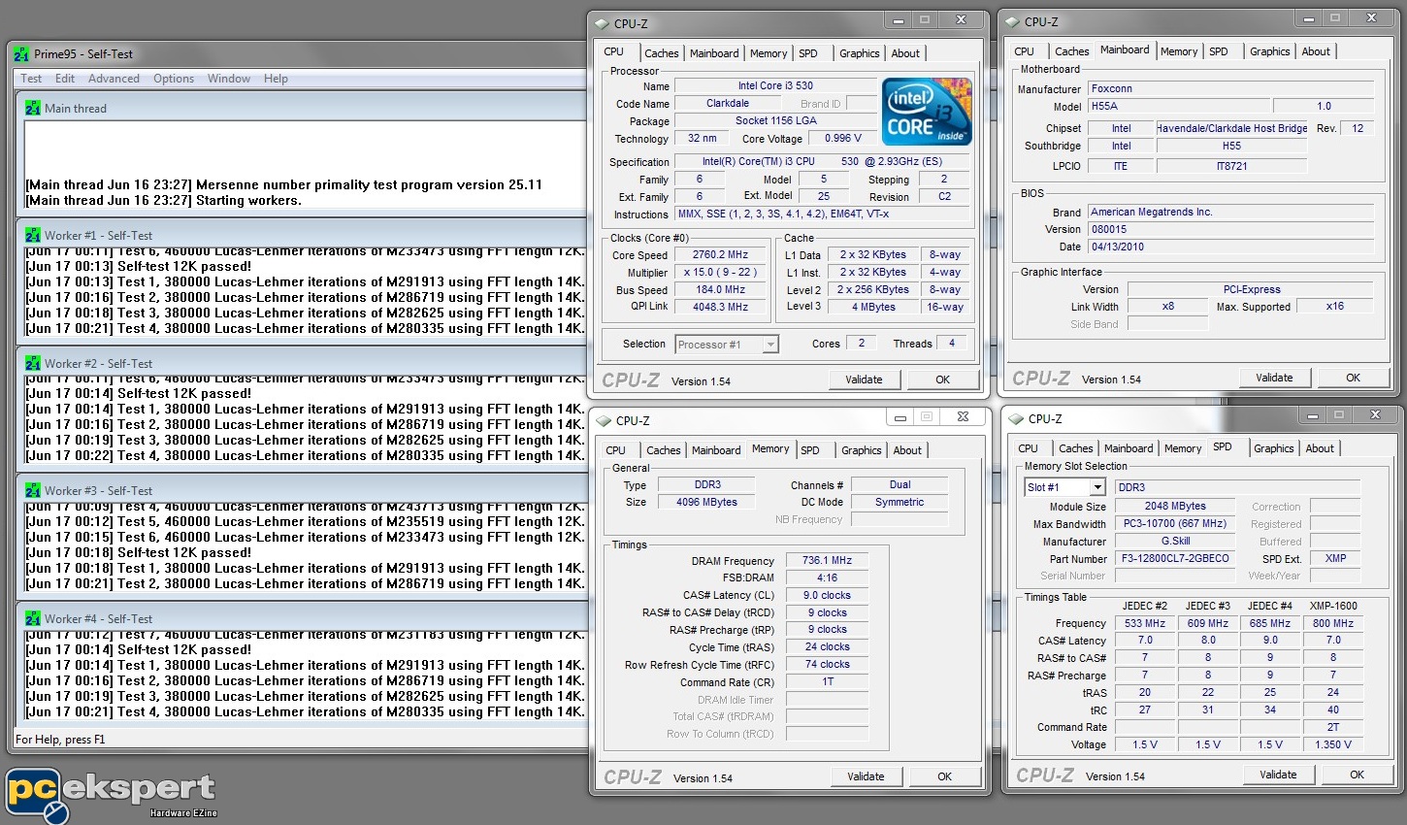Click CPU-Z icon in Memory window title
The width and height of the screenshot is (1407, 825).
point(604,420)
